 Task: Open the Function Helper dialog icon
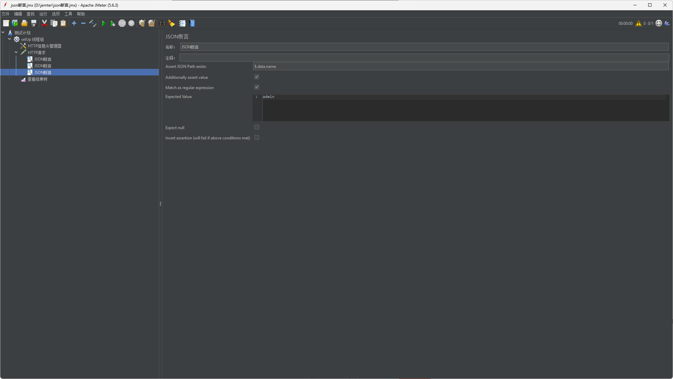tap(182, 23)
